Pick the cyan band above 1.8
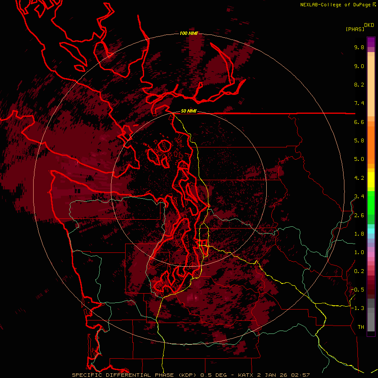Screen dimensions: 378x378 pyautogui.click(x=371, y=231)
